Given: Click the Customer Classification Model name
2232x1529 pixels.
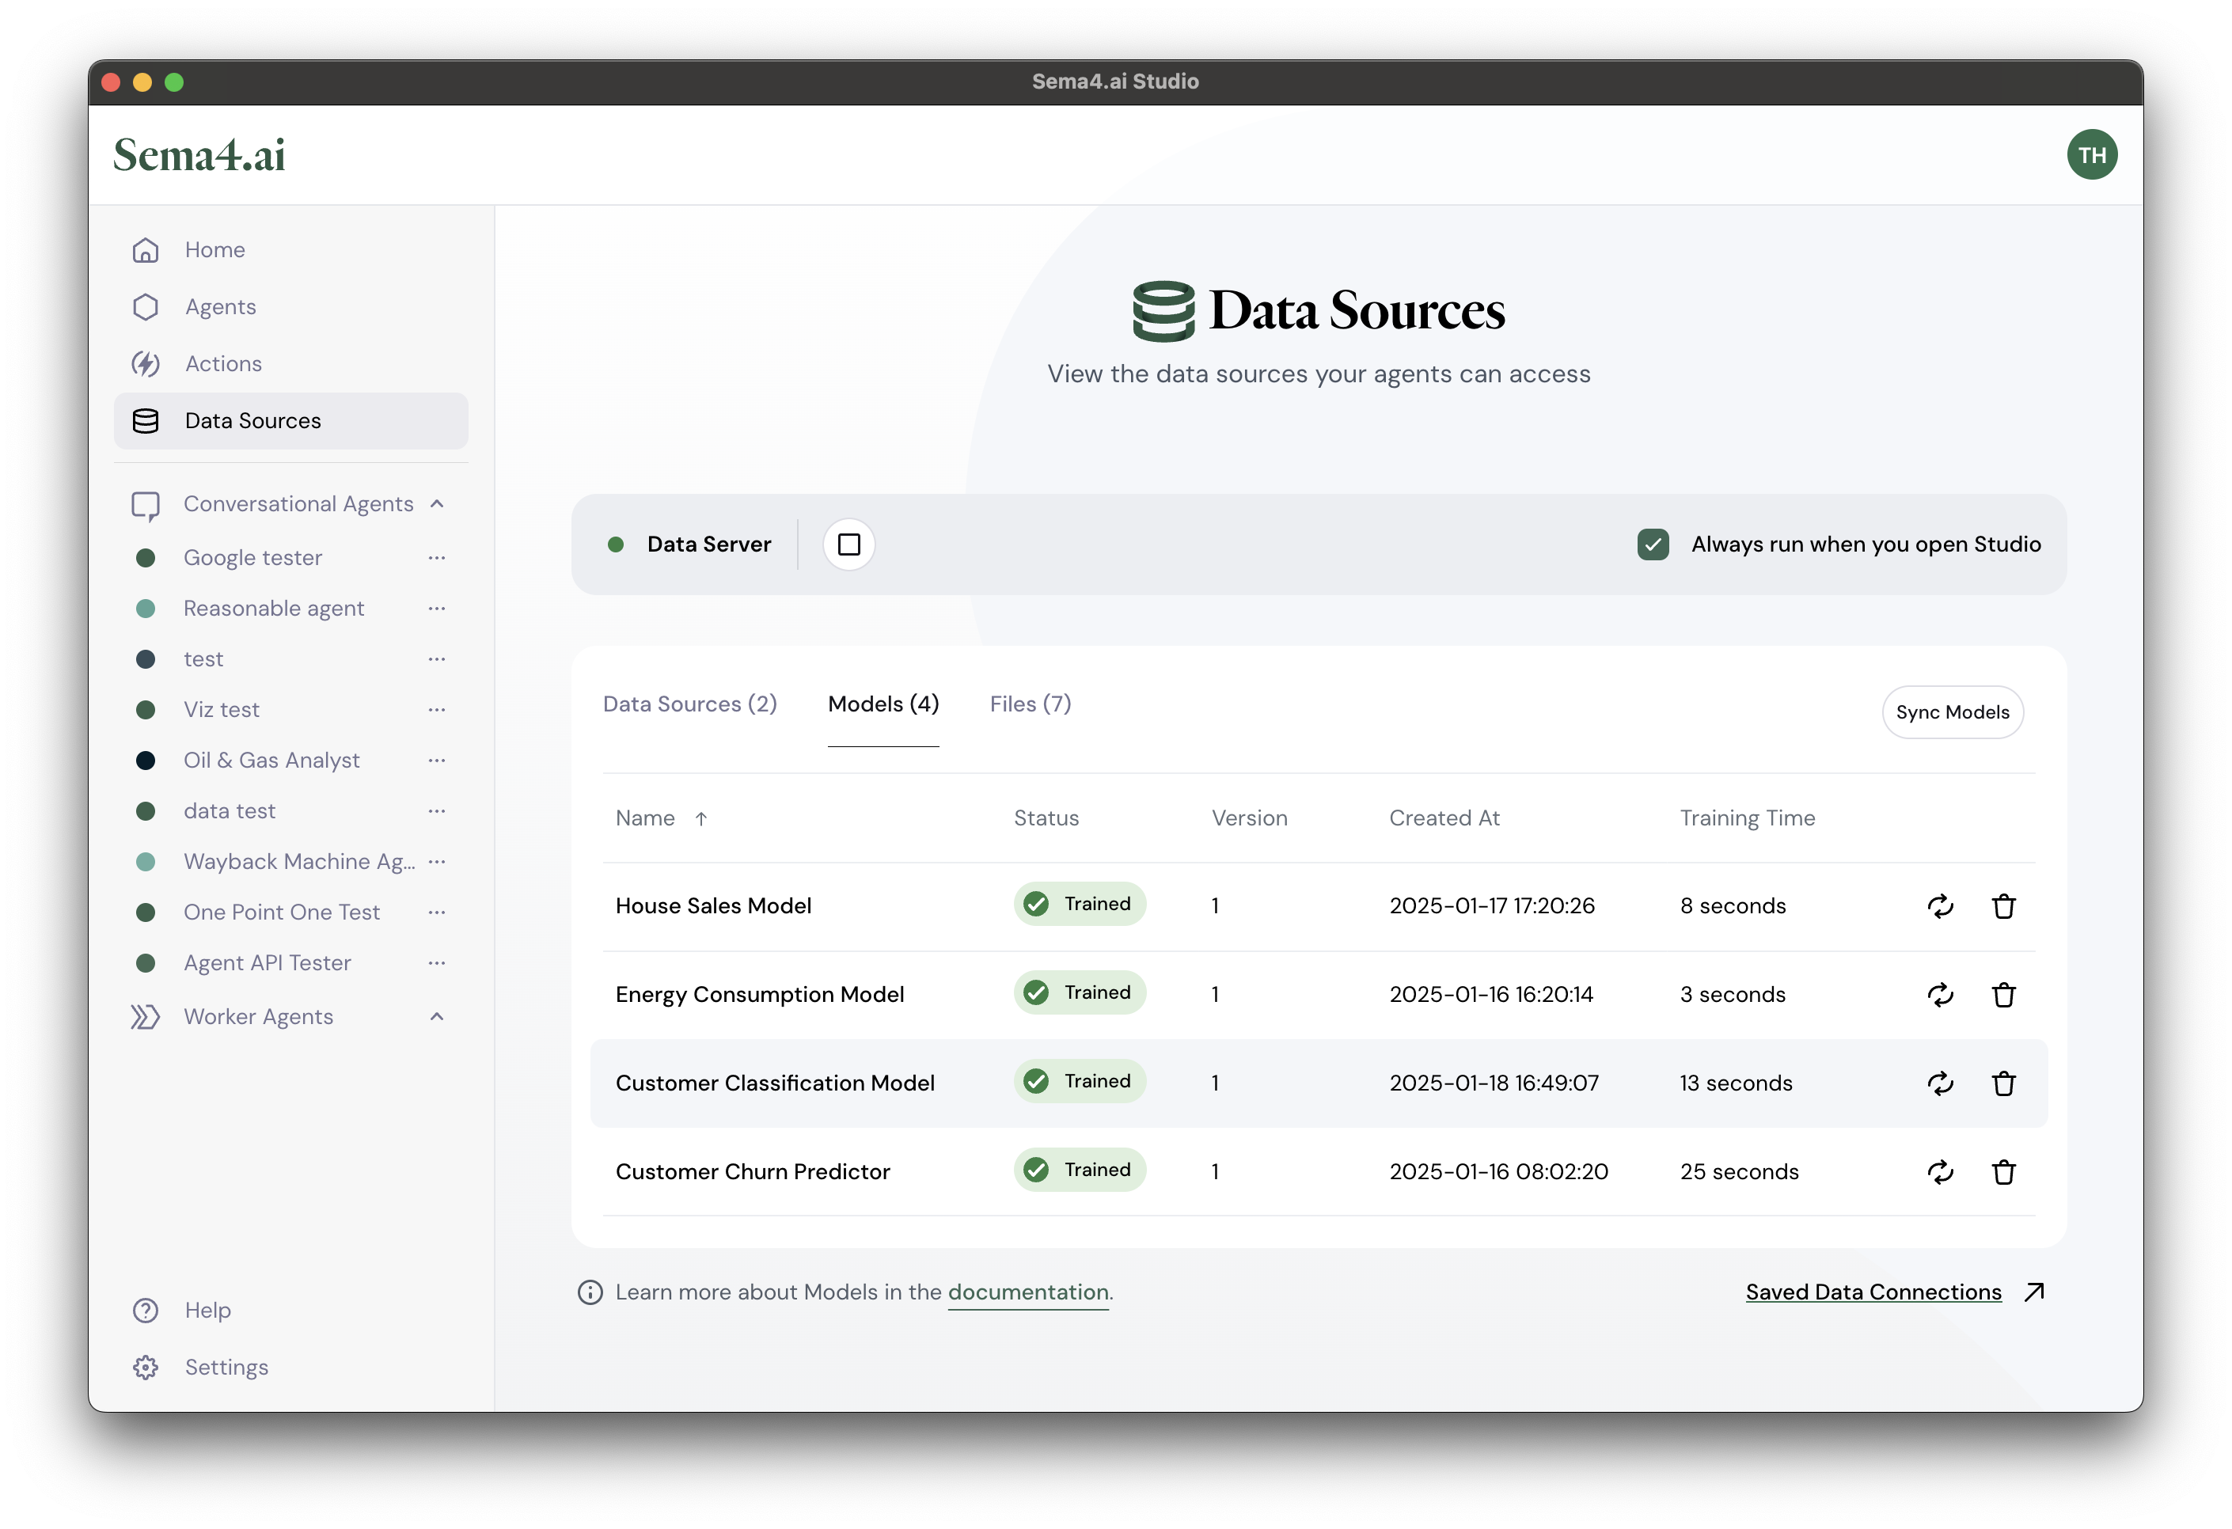Looking at the screenshot, I should [x=774, y=1083].
